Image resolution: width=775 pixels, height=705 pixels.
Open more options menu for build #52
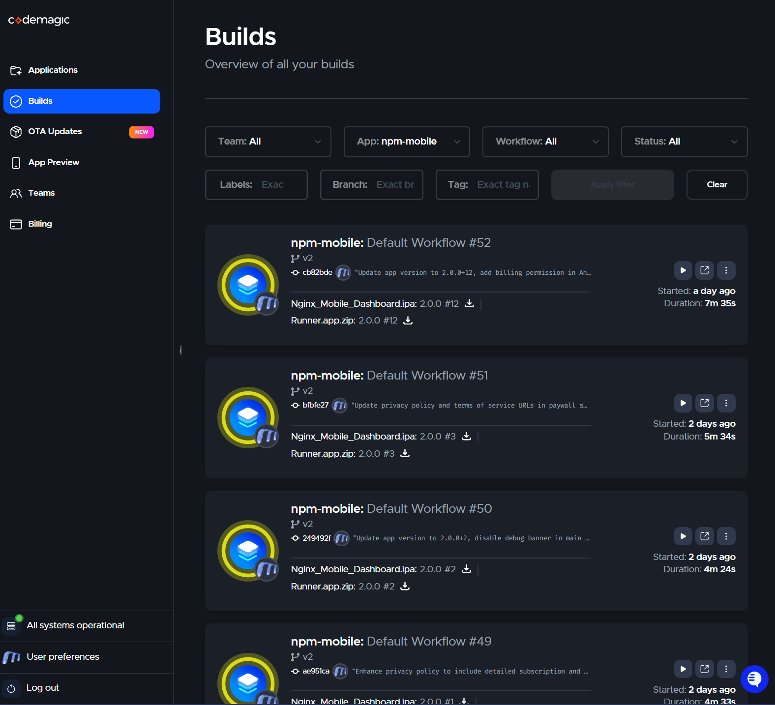(x=726, y=270)
